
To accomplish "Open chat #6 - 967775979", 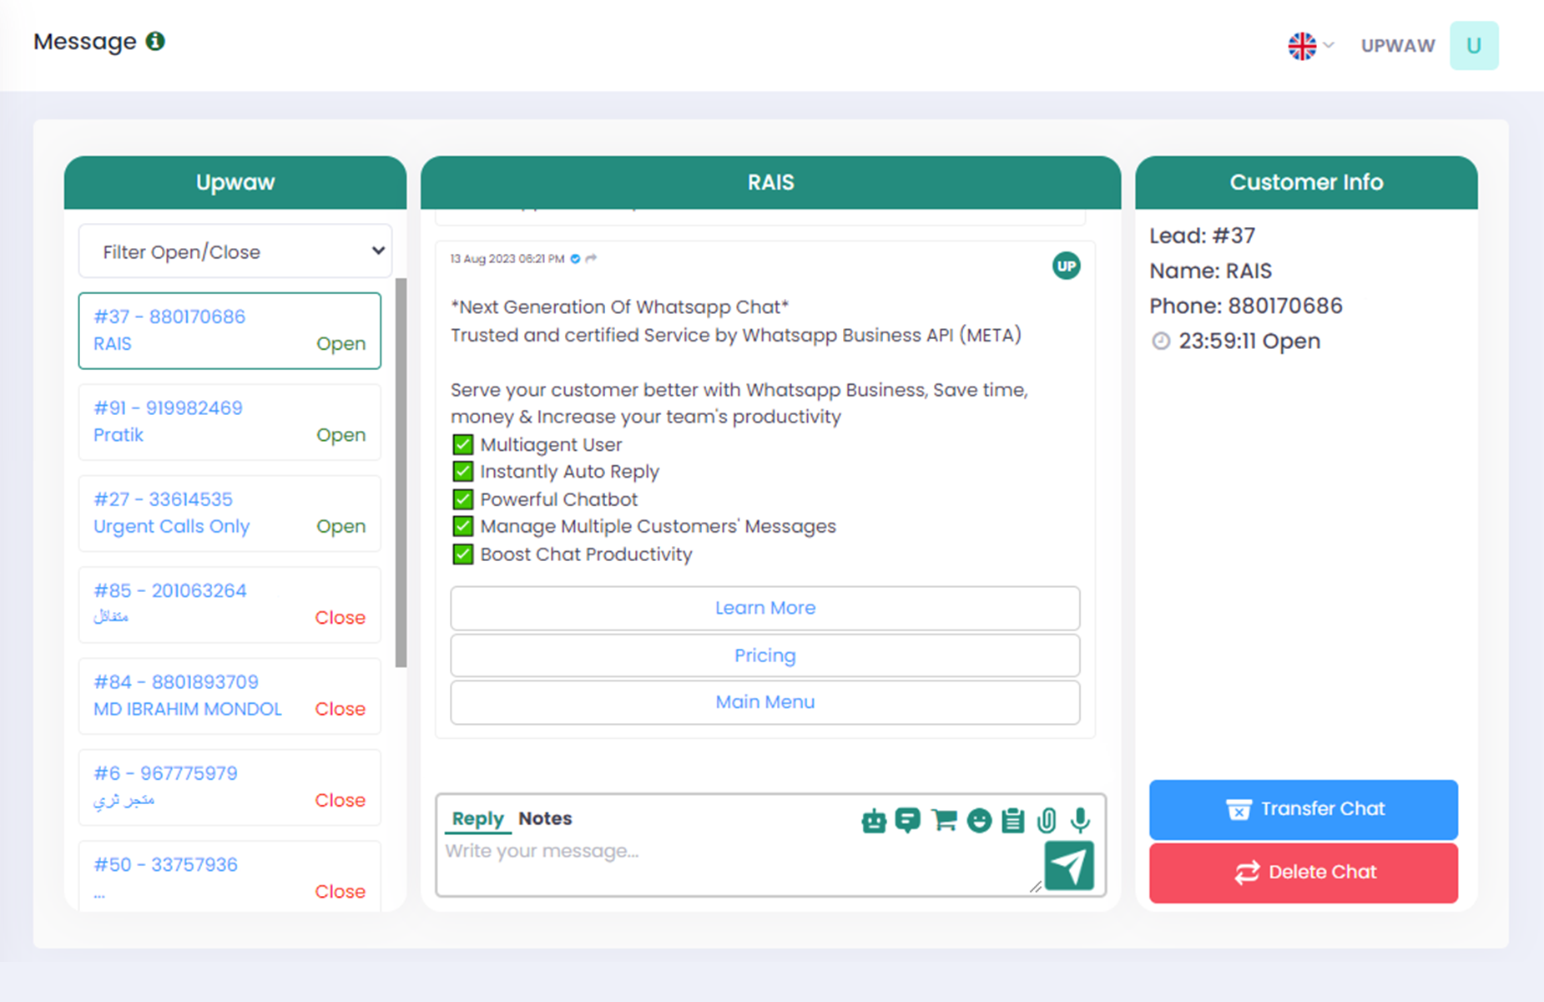I will pos(230,787).
